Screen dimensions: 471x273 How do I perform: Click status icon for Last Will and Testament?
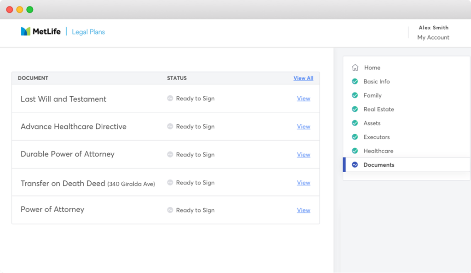(170, 99)
